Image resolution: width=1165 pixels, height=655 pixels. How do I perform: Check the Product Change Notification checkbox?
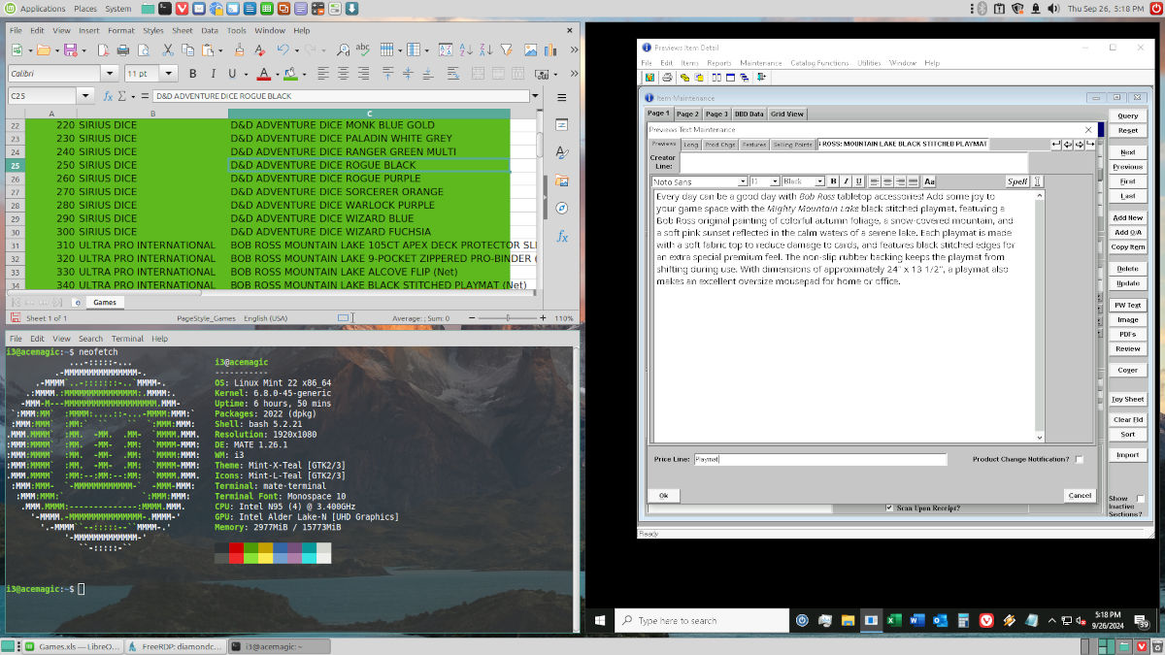pyautogui.click(x=1079, y=460)
